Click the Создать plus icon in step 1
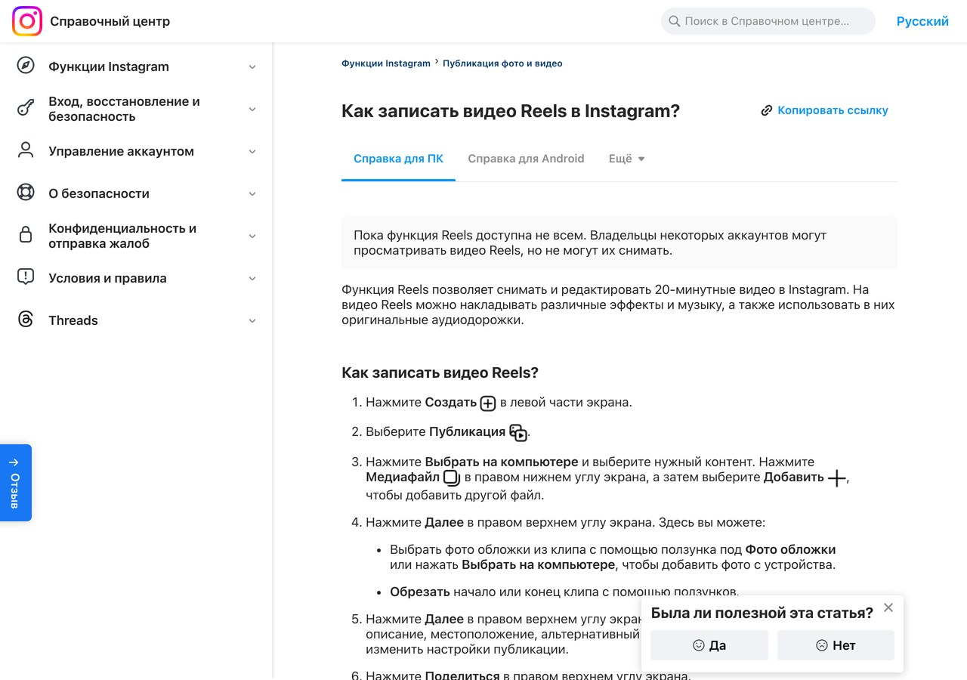967x680 pixels. 488,403
